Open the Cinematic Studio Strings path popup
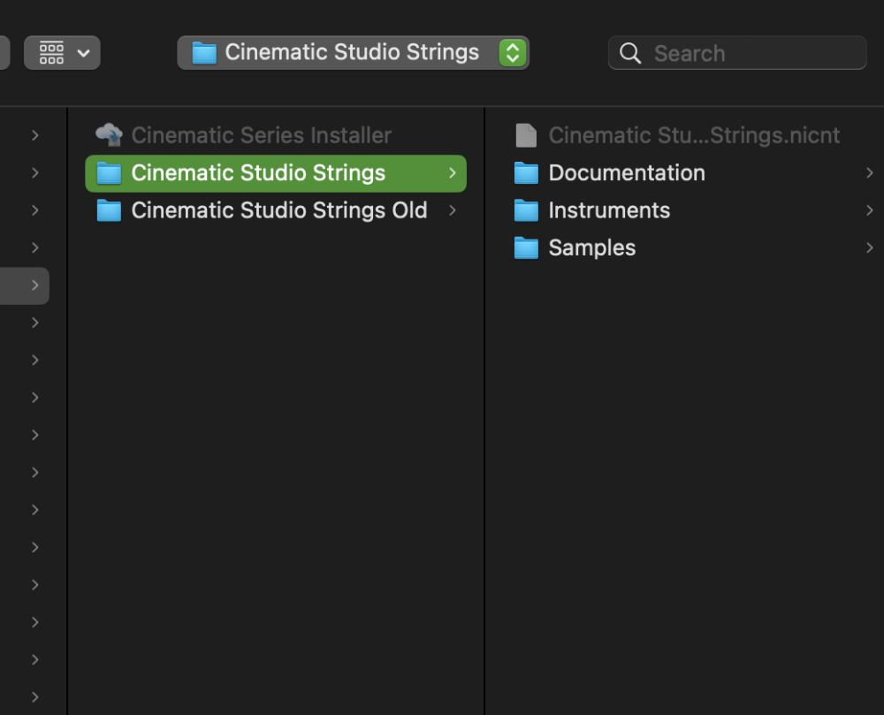Screen dimensions: 884x715 click(353, 53)
